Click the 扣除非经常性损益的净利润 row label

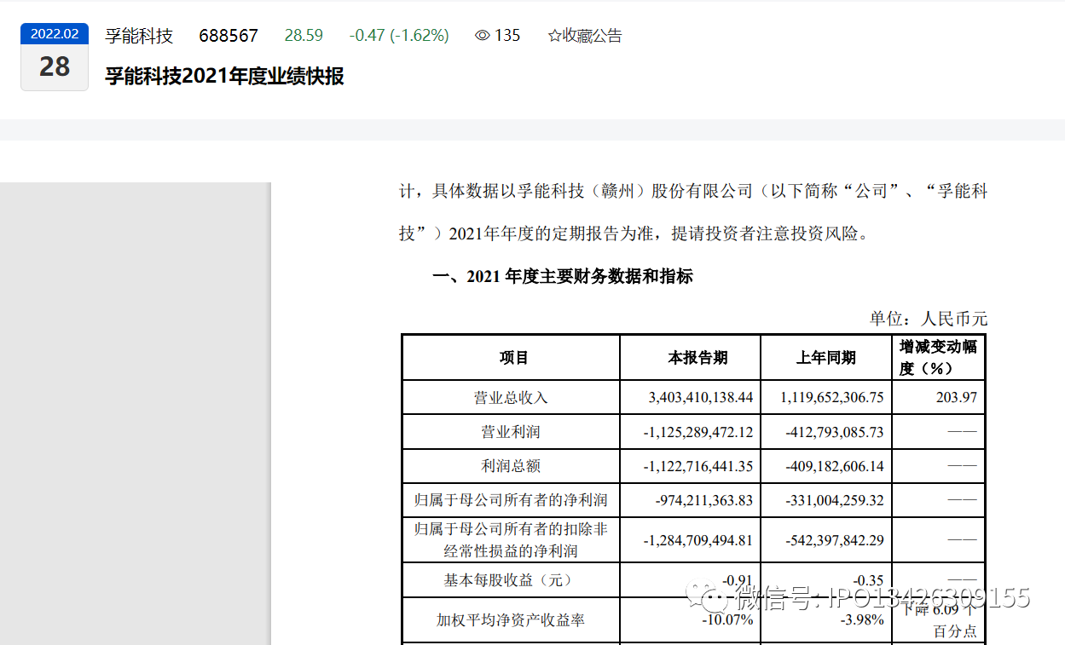[x=511, y=540]
